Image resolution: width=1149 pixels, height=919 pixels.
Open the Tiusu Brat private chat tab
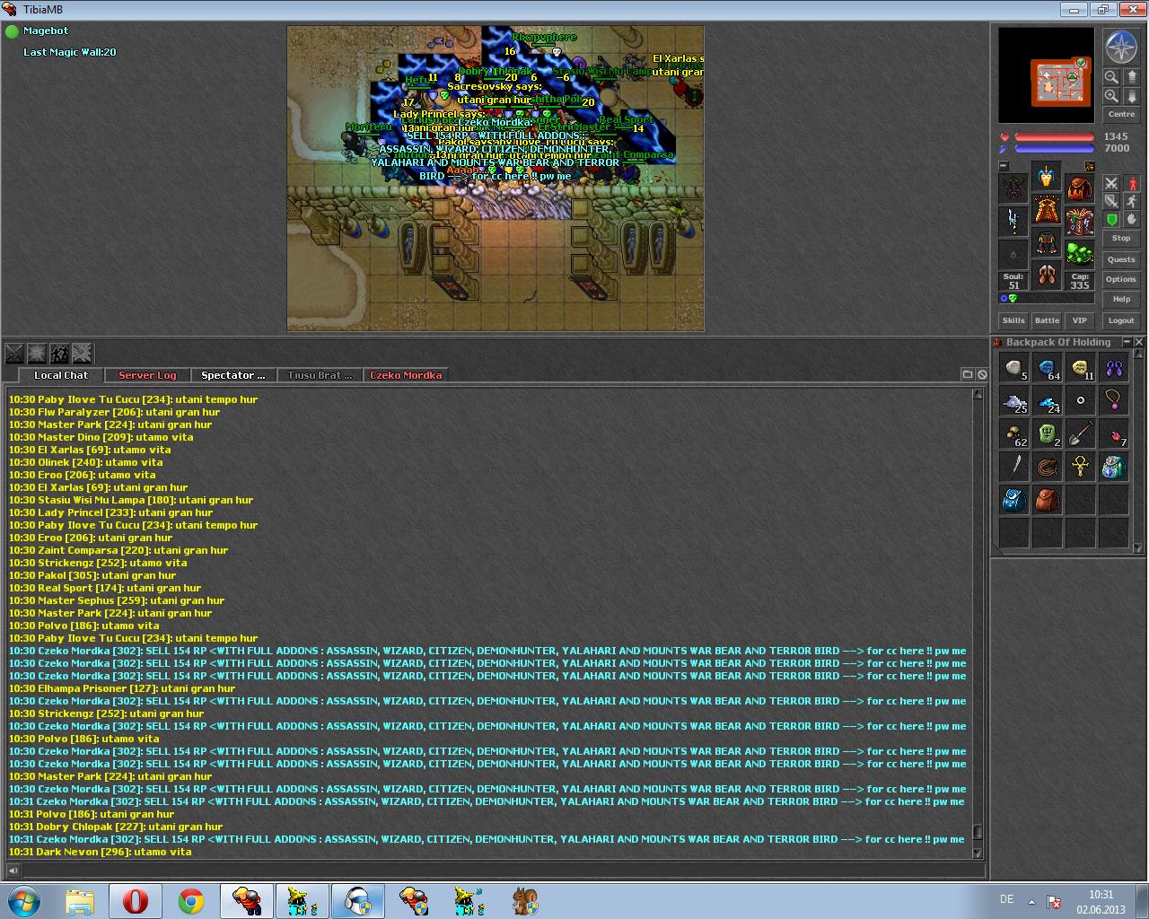(x=319, y=375)
